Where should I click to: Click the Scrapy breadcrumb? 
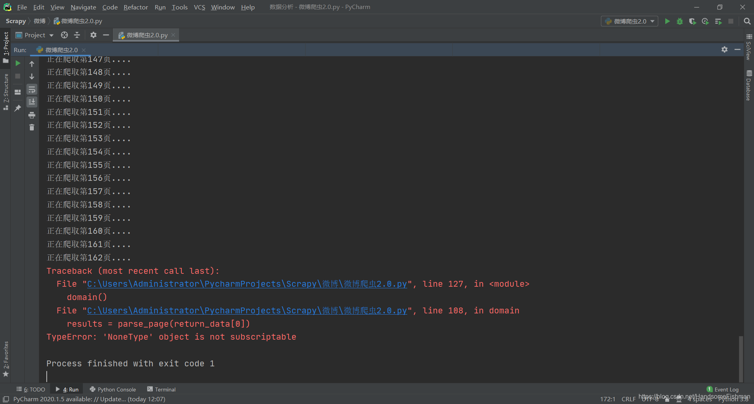[x=16, y=21]
